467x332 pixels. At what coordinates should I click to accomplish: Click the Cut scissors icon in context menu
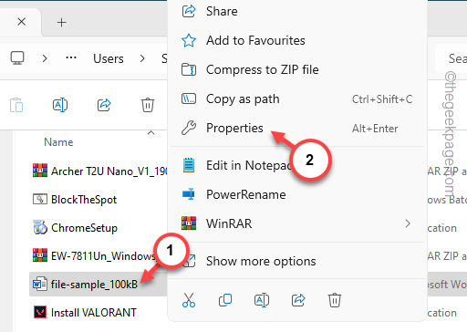pyautogui.click(x=189, y=300)
